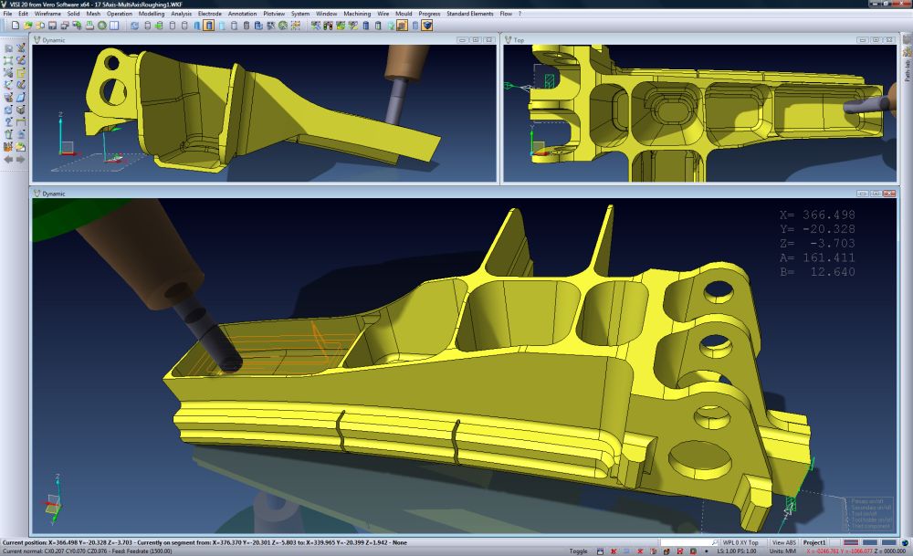Click the X= 366.498 readout text

(817, 215)
